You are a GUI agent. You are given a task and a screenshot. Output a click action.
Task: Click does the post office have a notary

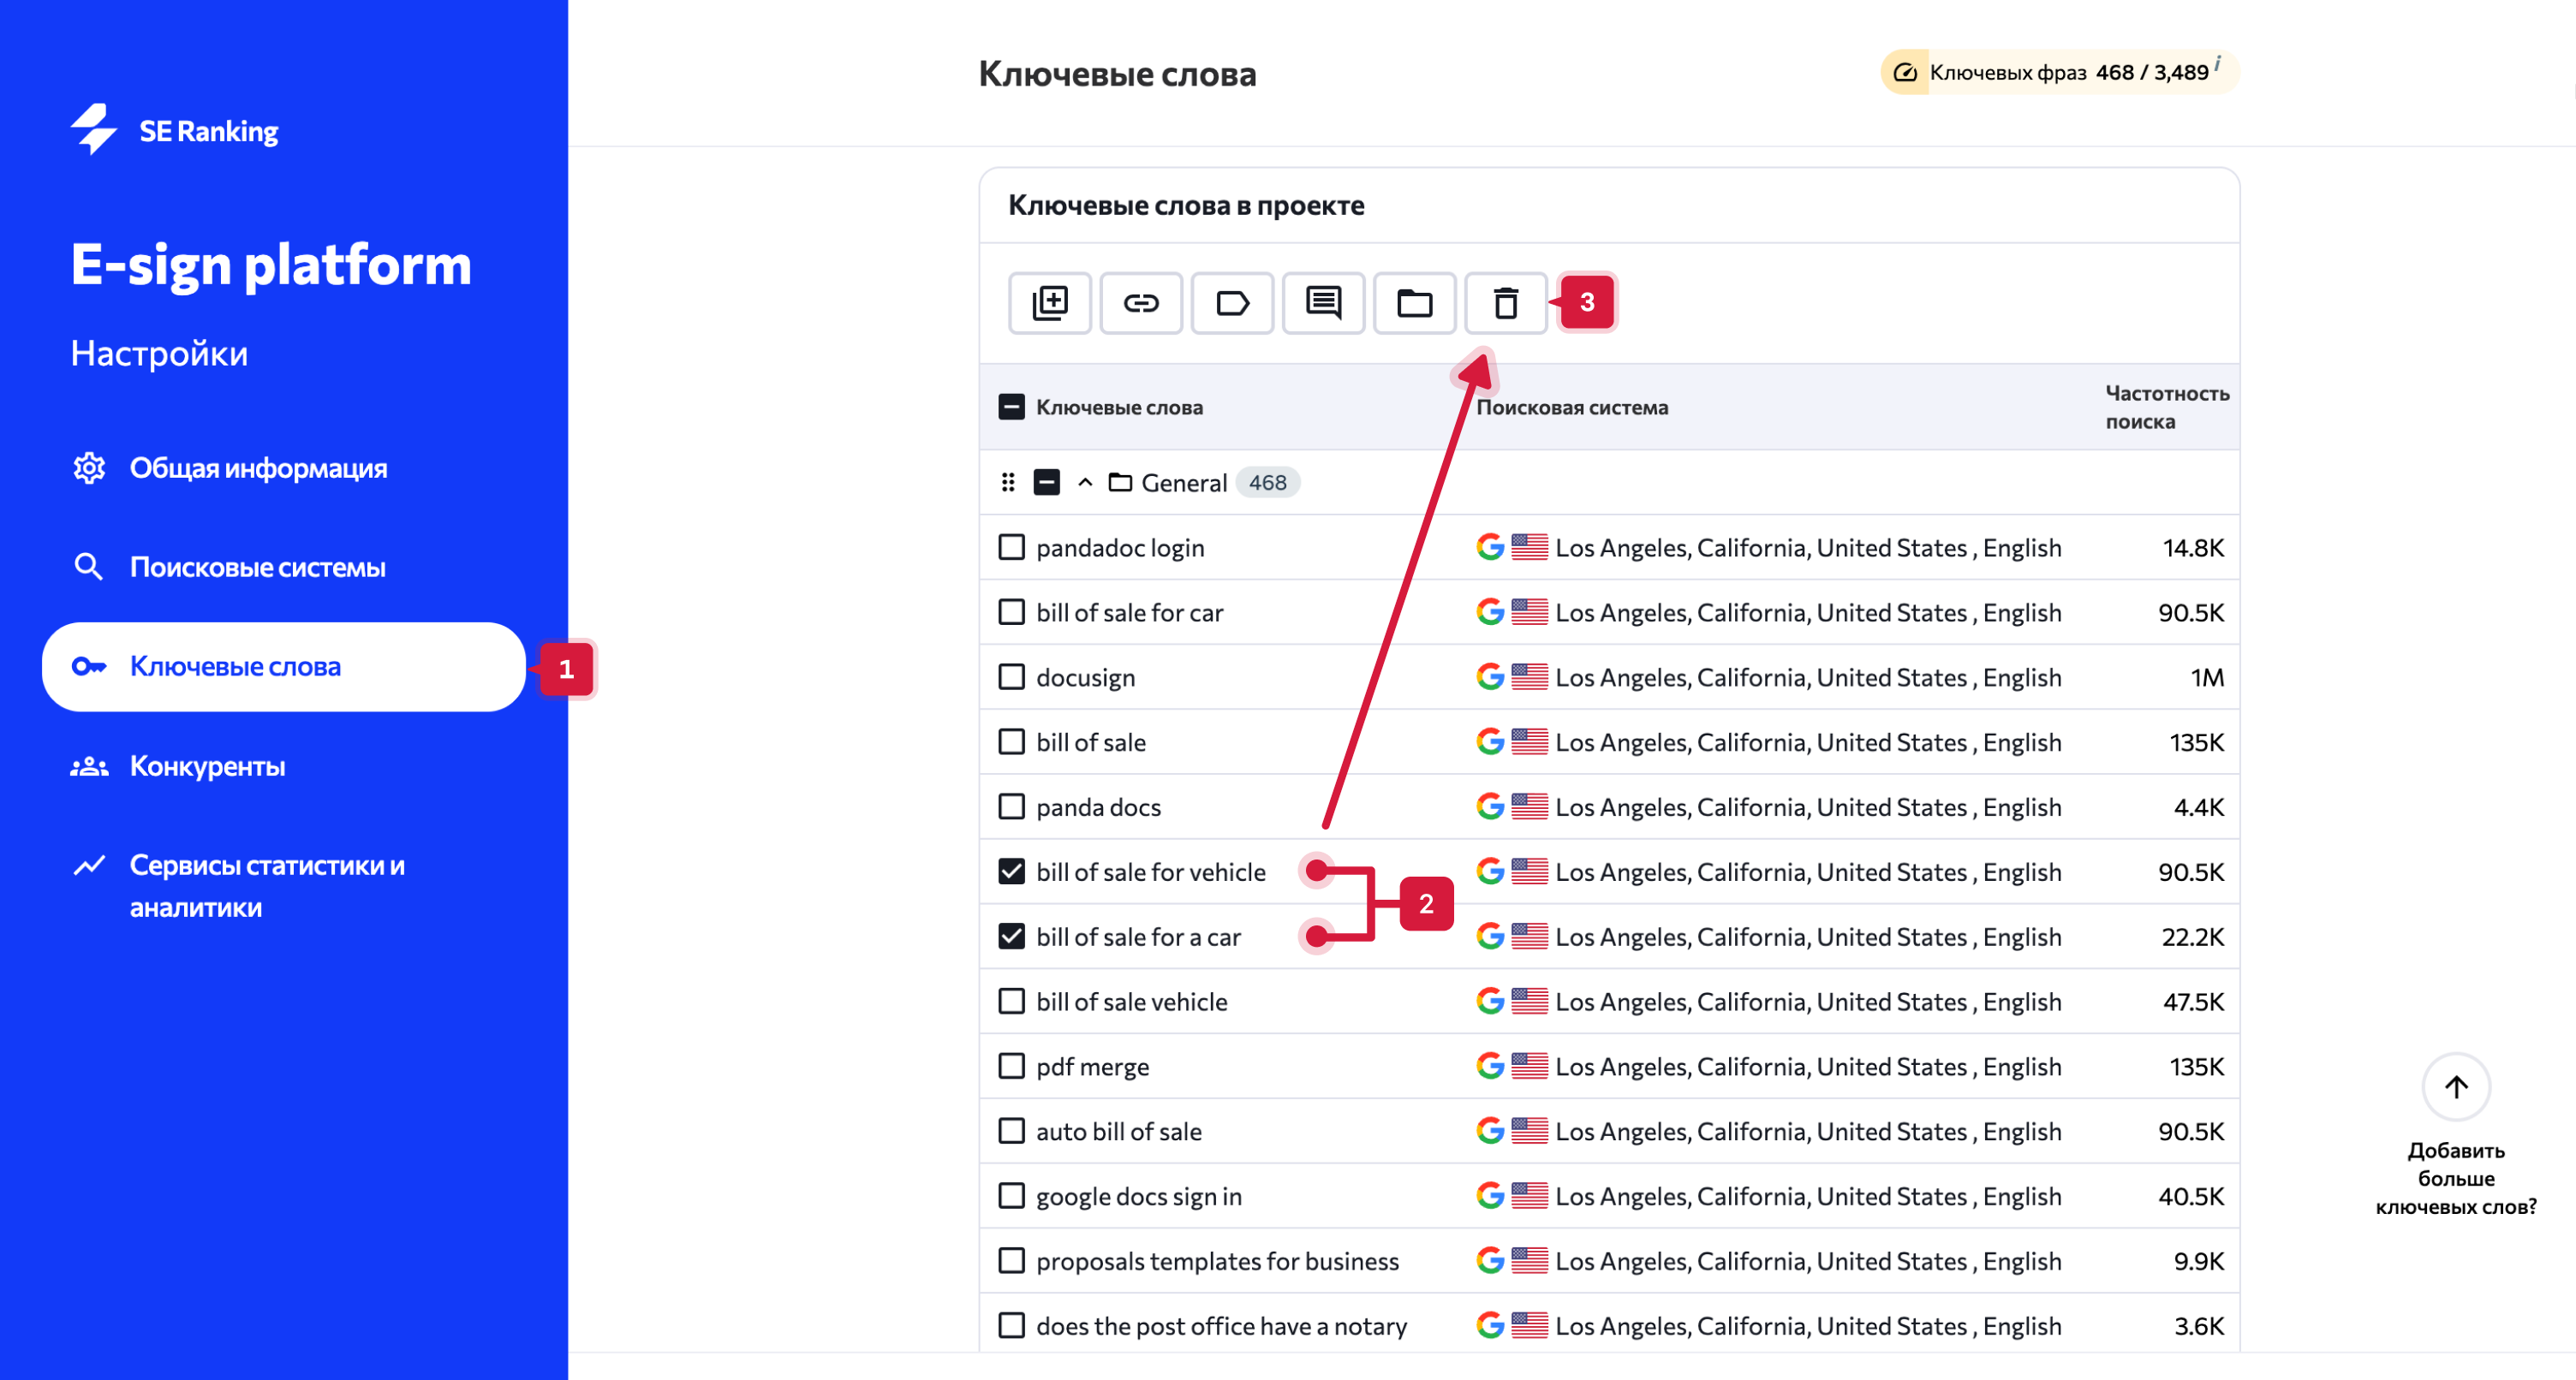click(x=1221, y=1326)
